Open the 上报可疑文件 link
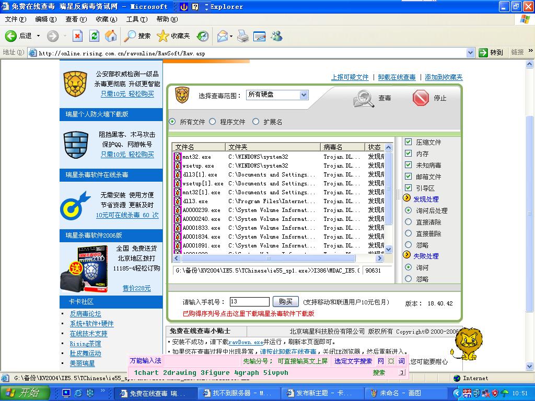This screenshot has height=401, width=535. 350,77
